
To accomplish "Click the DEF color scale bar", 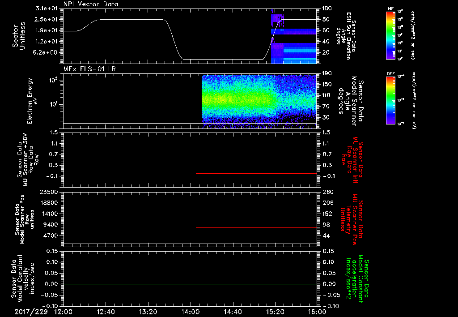I will click(390, 100).
